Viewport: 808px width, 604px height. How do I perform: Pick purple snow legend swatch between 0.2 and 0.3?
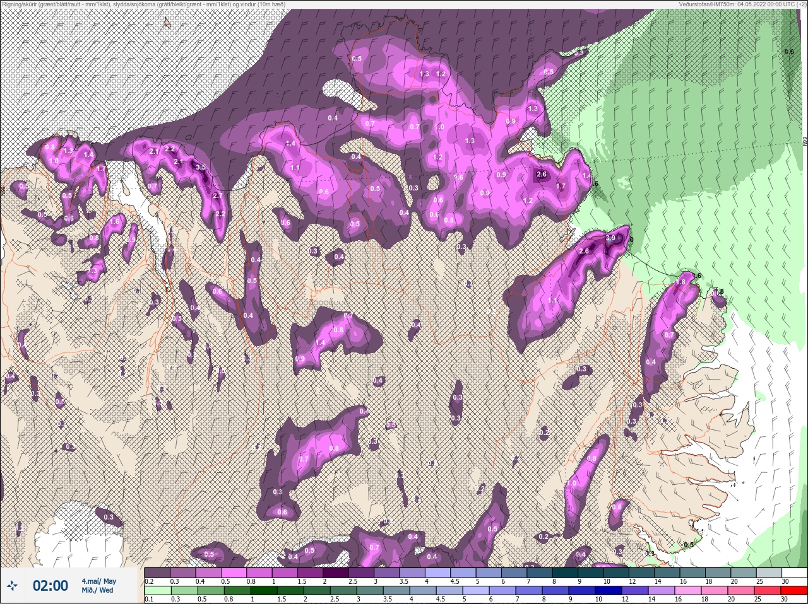pyautogui.click(x=157, y=572)
